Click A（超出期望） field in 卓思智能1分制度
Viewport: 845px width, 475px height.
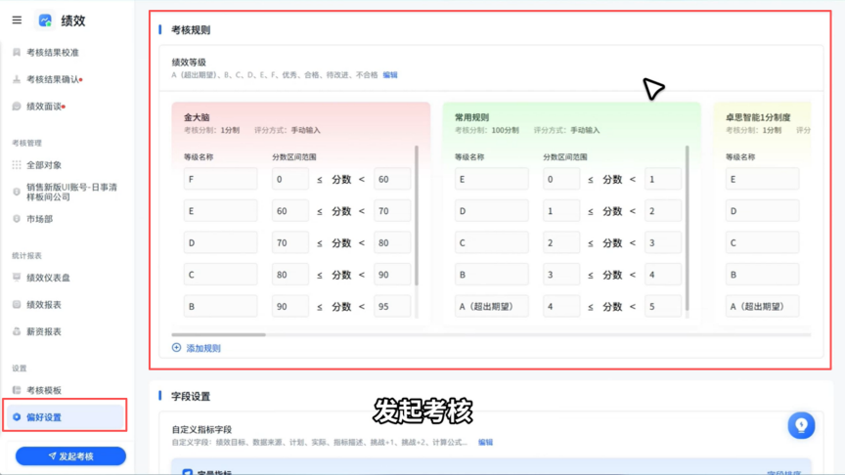(x=762, y=306)
